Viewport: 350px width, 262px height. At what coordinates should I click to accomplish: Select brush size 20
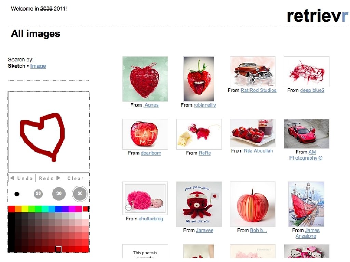(x=38, y=193)
